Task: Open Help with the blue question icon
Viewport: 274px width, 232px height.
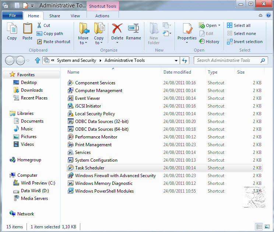Action: [268, 15]
